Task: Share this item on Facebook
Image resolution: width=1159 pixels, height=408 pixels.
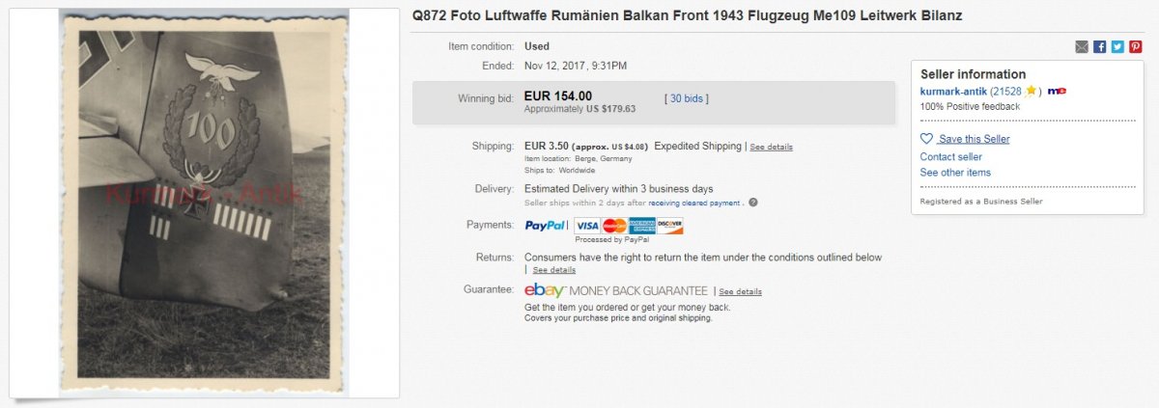Action: pos(1099,46)
